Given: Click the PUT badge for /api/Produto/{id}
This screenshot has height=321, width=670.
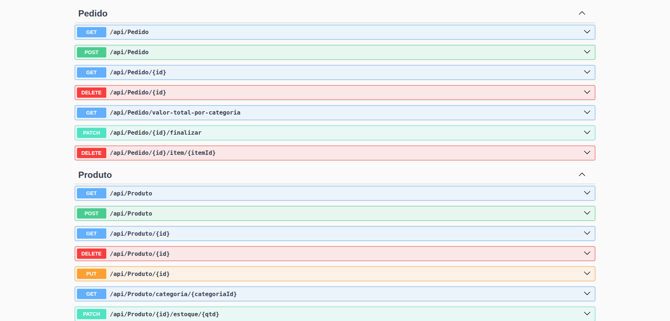Looking at the screenshot, I should click(91, 274).
